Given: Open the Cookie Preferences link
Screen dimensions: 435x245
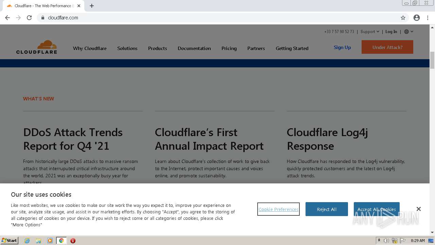Looking at the screenshot, I should (278, 209).
